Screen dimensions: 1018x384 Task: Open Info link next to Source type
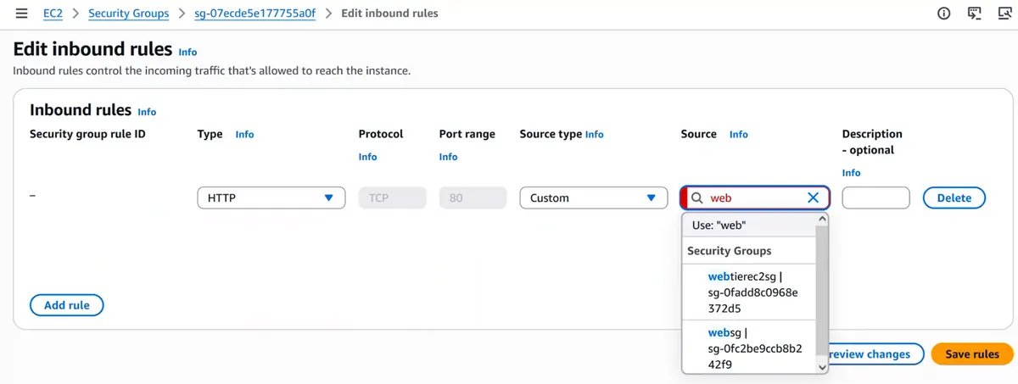coord(594,134)
